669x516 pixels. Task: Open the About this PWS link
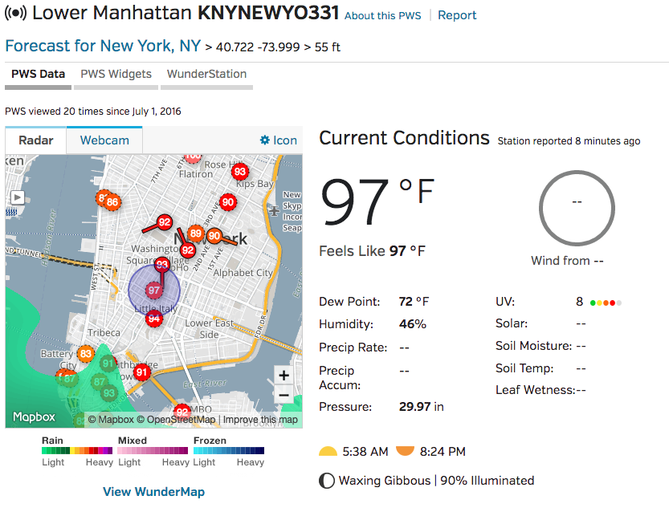pos(382,15)
